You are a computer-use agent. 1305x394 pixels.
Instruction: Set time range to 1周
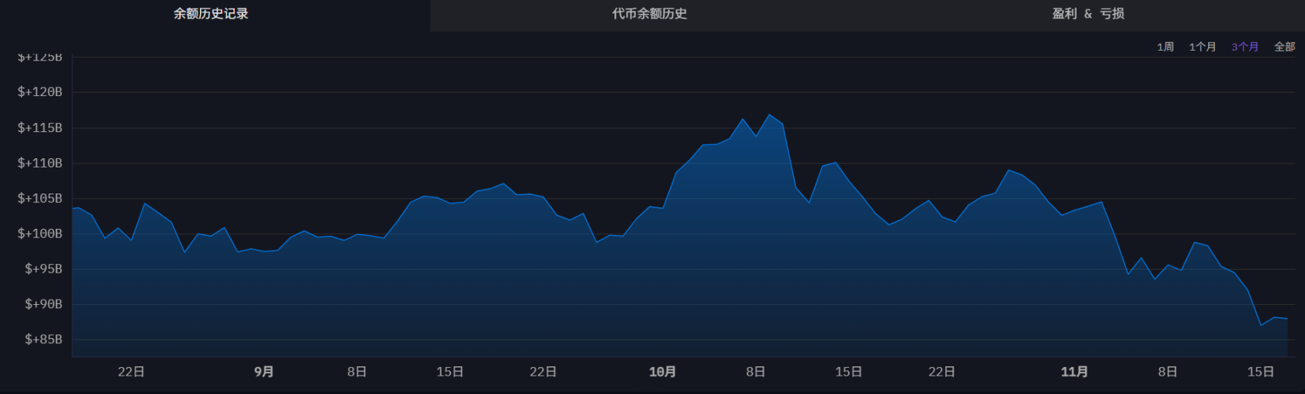click(x=1165, y=47)
